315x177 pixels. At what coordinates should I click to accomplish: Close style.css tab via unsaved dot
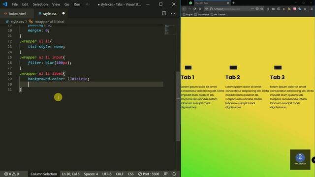(63, 13)
